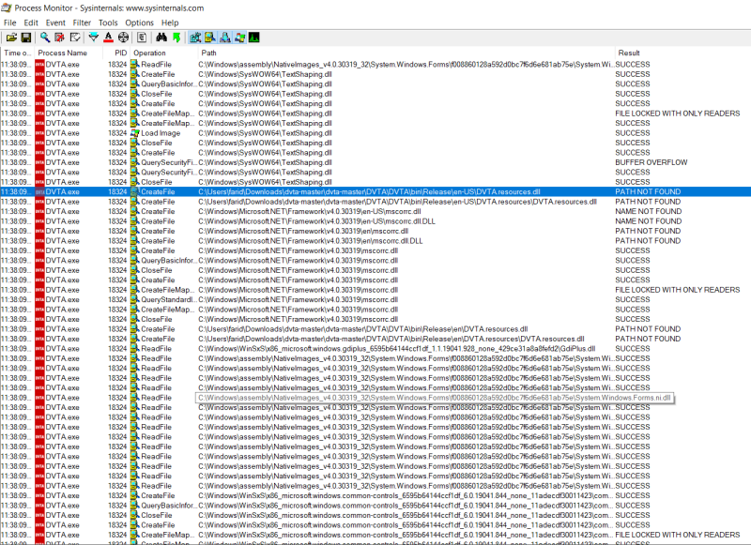Open Find with the binoculars icon
Image resolution: width=751 pixels, height=545 pixels.
coord(161,38)
